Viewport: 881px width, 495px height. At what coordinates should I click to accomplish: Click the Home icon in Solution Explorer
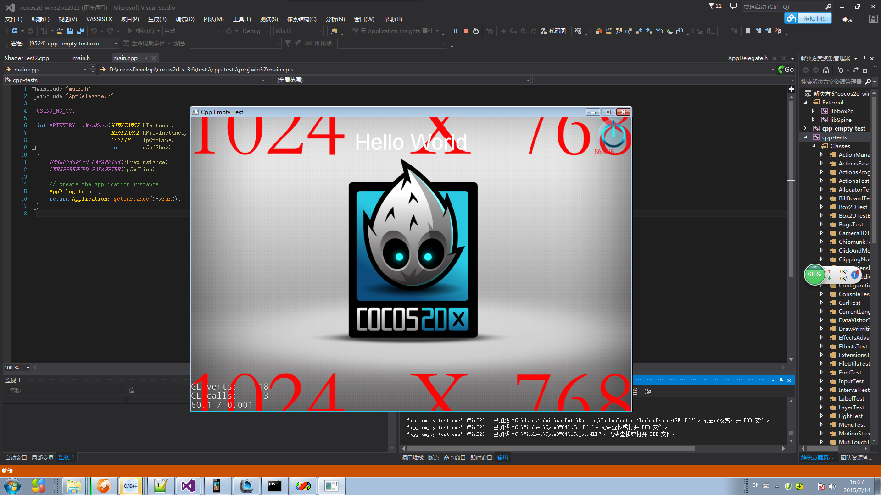coord(826,70)
